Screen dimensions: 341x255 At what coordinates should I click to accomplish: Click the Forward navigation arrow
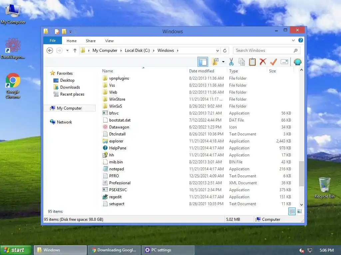point(59,50)
